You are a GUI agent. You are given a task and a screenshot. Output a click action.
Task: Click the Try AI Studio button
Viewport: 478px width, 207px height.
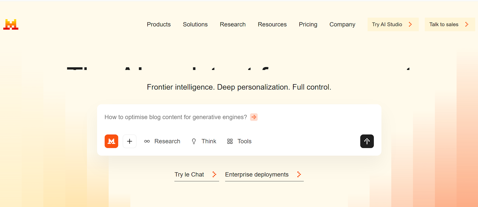[x=393, y=24]
